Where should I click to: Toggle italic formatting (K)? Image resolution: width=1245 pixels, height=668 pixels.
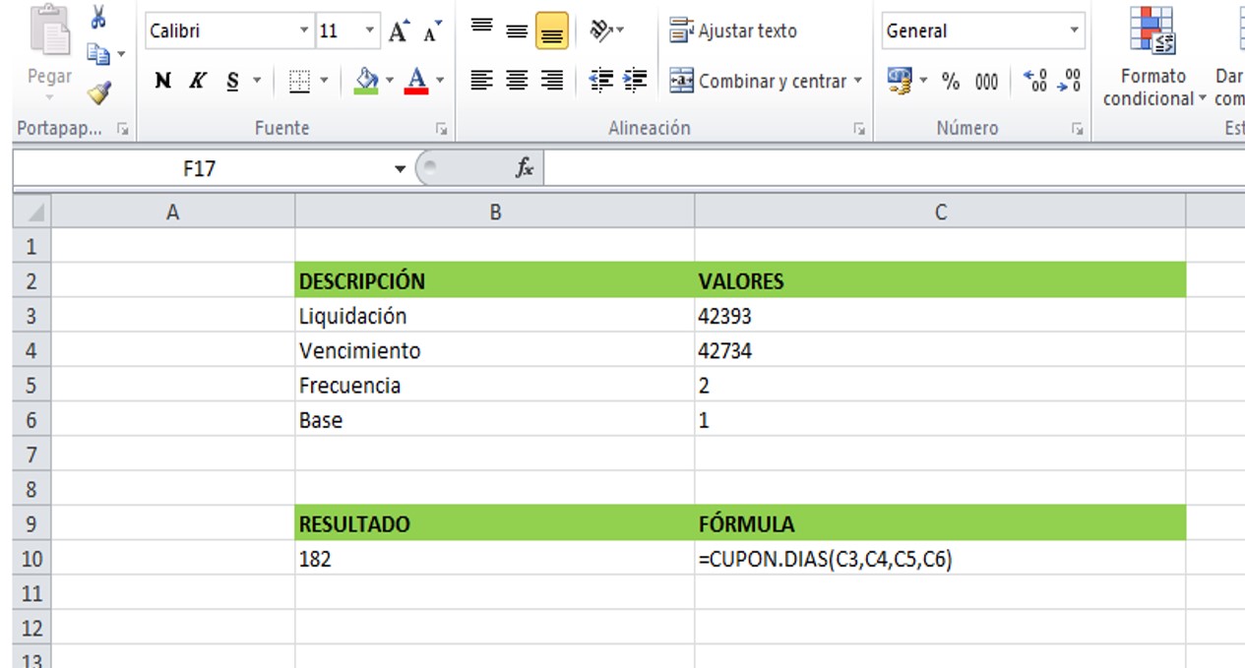[x=198, y=82]
